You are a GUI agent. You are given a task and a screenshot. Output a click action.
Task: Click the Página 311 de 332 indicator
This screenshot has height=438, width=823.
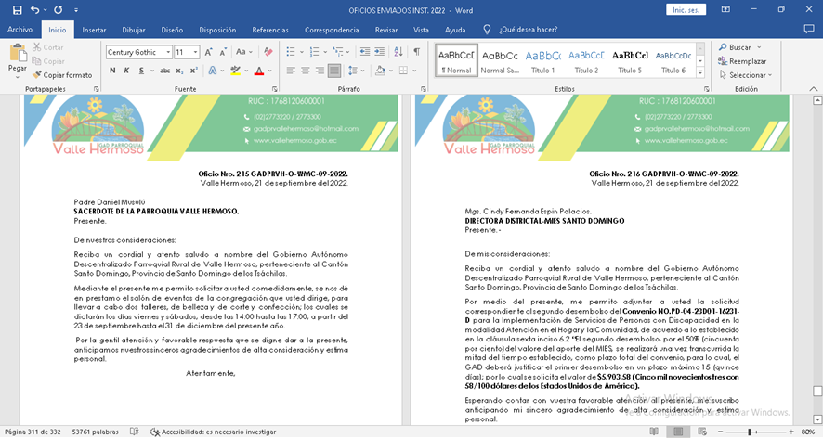point(32,432)
